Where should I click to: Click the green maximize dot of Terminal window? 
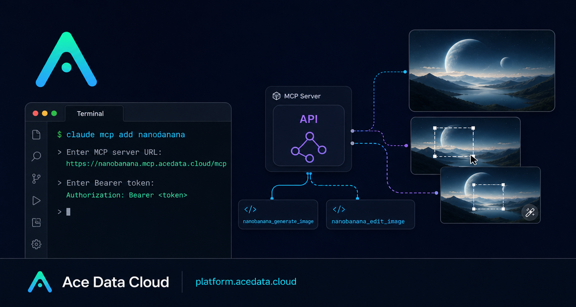pyautogui.click(x=54, y=114)
